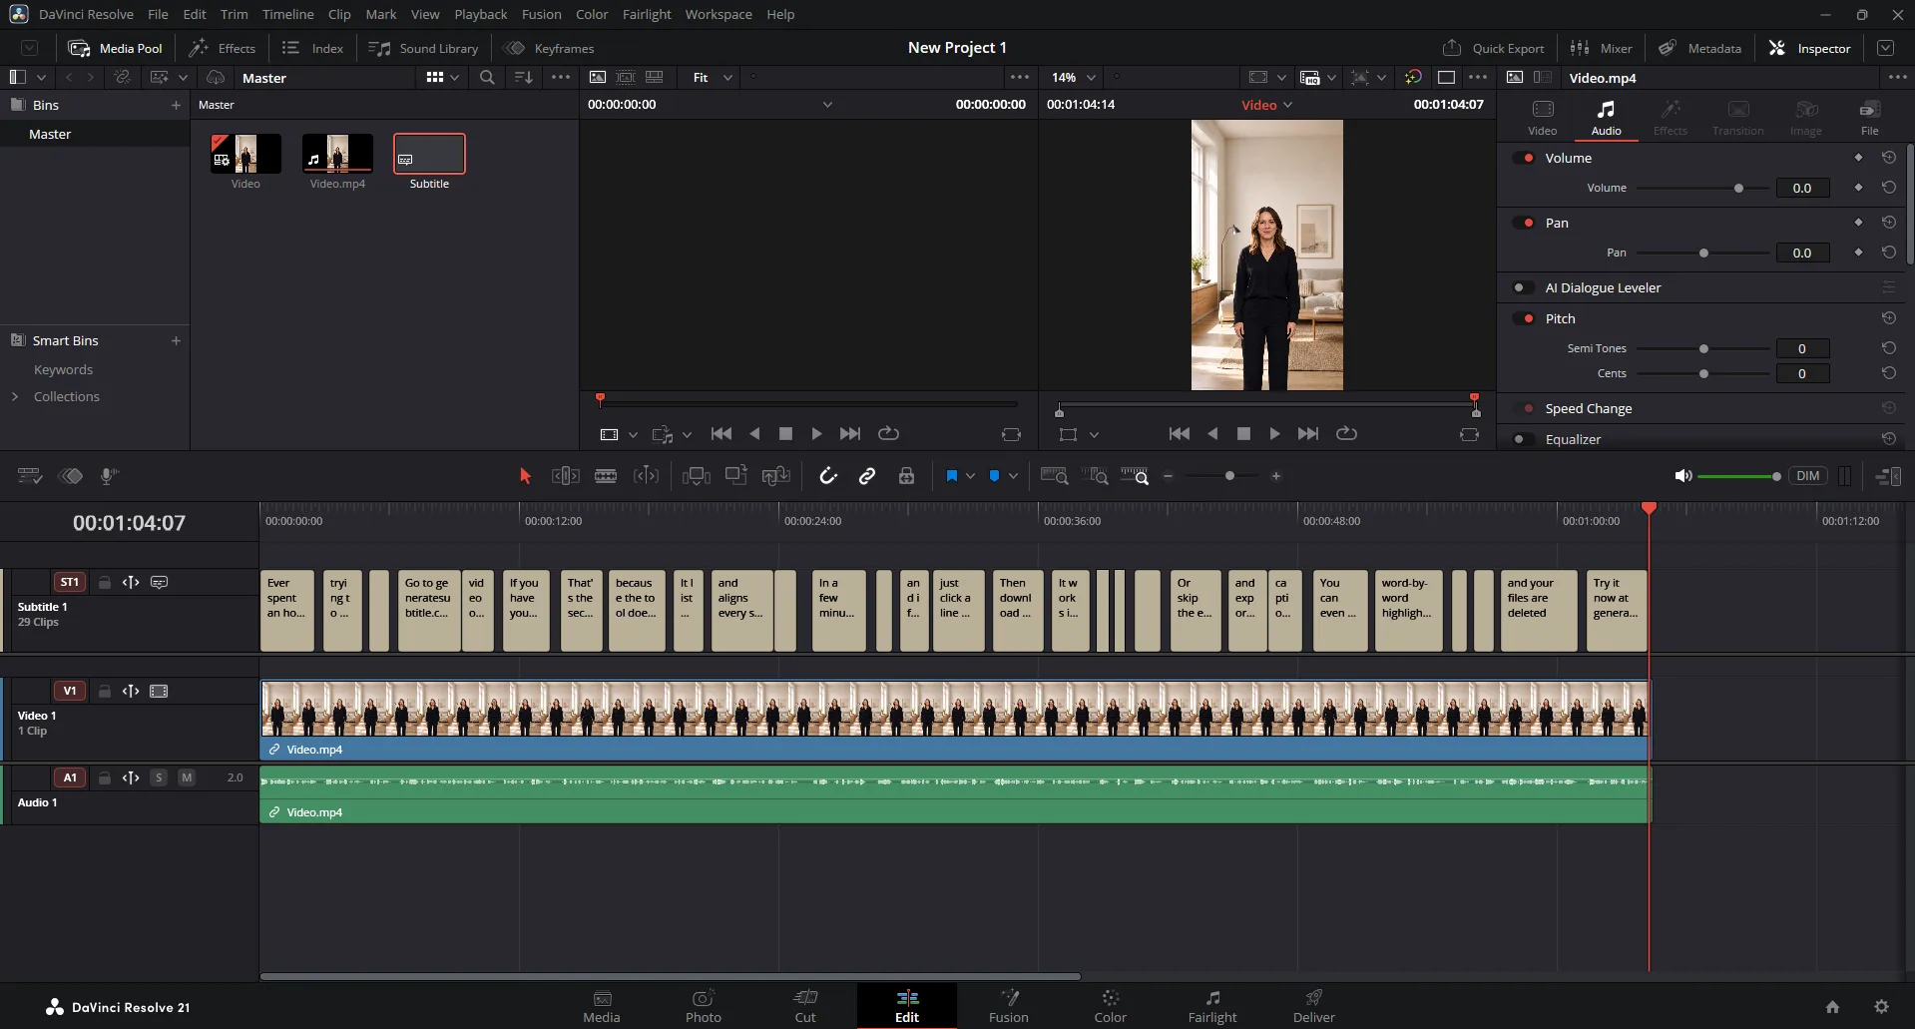Screen dimensions: 1915x1029
Task: Open panel layout dropdown beside bin toggle
Action: point(41,77)
